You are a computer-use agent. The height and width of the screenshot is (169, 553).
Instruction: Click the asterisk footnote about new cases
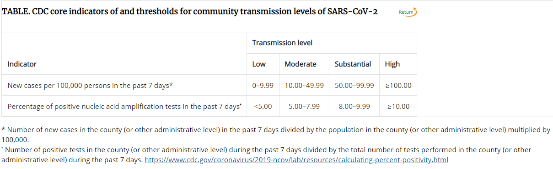point(276,134)
